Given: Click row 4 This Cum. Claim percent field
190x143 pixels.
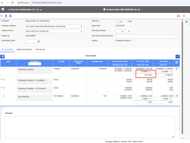Looking at the screenshot, I should [x=143, y=99].
